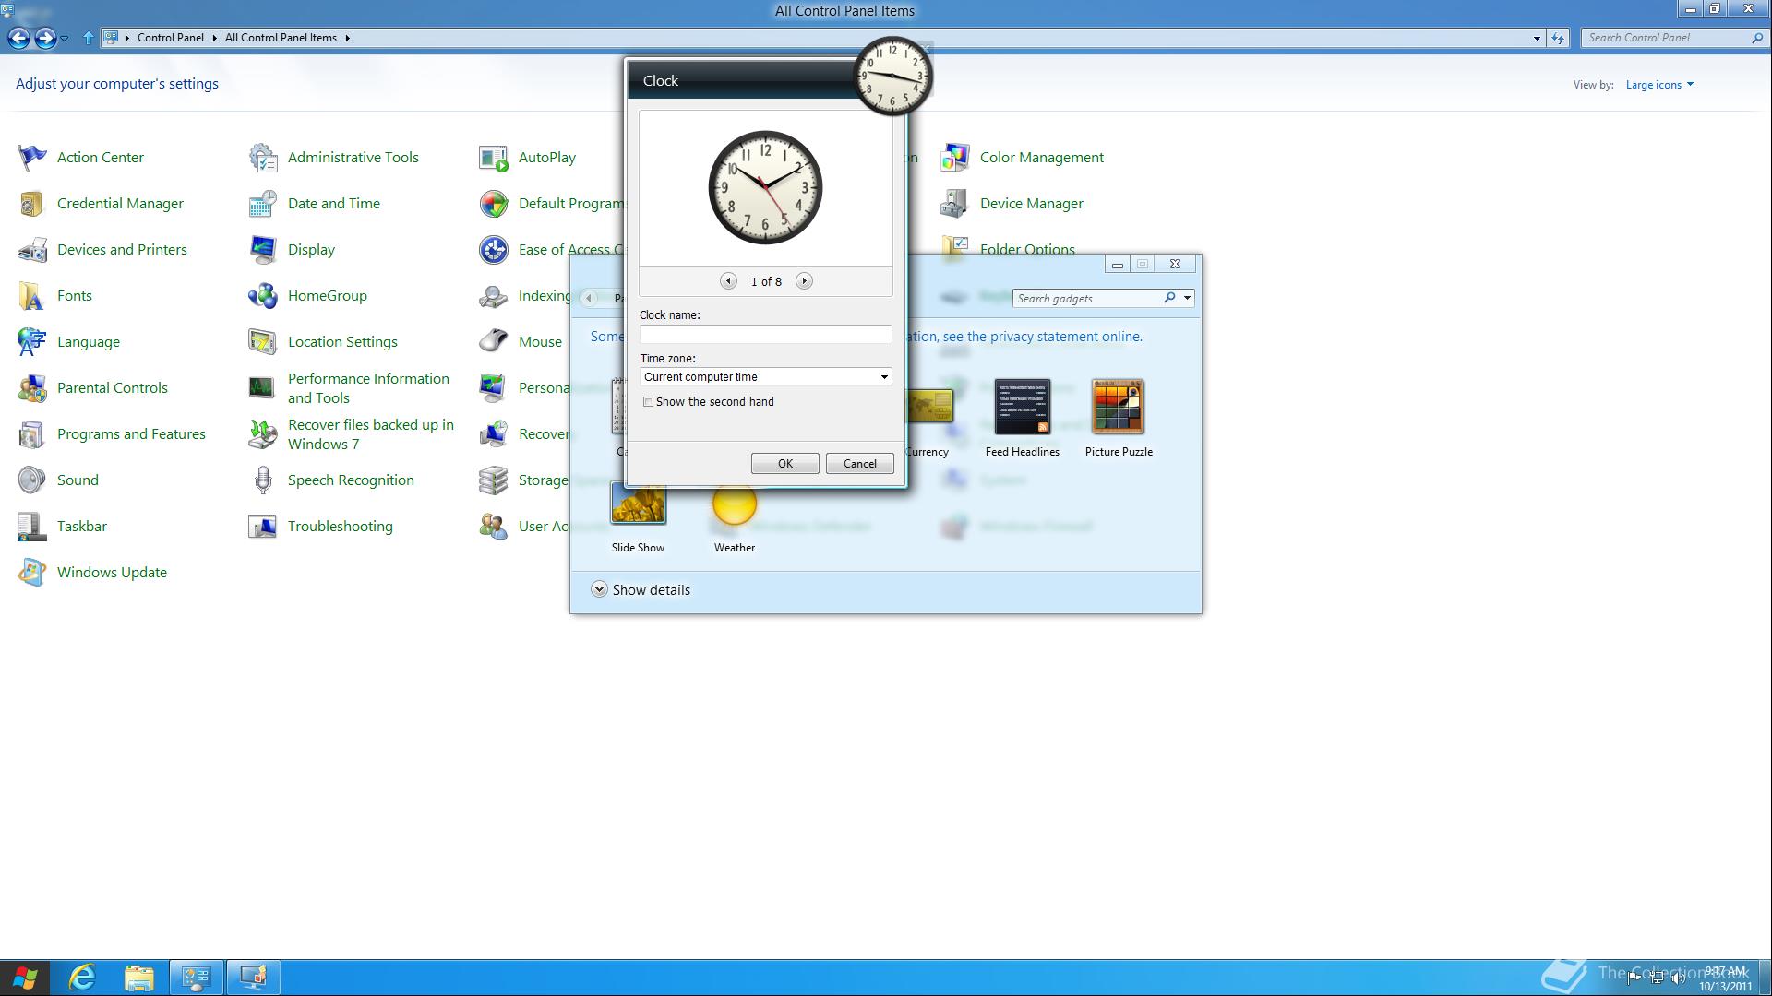Go up one level with the up arrow
Image resolution: width=1772 pixels, height=996 pixels.
click(89, 38)
